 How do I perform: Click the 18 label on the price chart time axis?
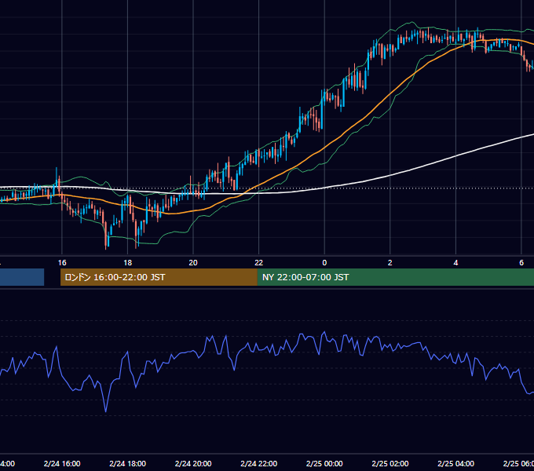click(127, 263)
